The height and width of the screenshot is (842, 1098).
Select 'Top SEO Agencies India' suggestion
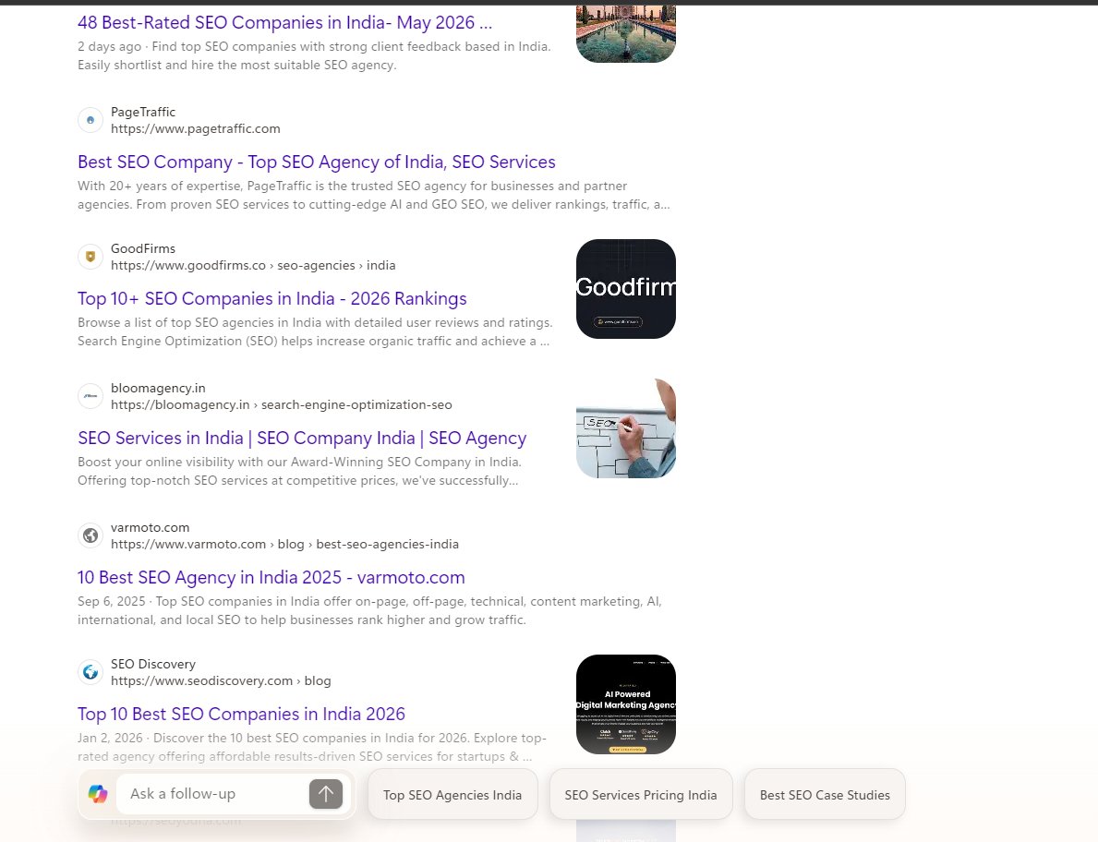click(x=452, y=794)
